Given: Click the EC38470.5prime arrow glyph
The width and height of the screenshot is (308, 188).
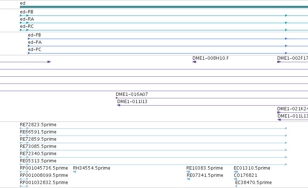Looking at the screenshot, I should click(236, 186).
